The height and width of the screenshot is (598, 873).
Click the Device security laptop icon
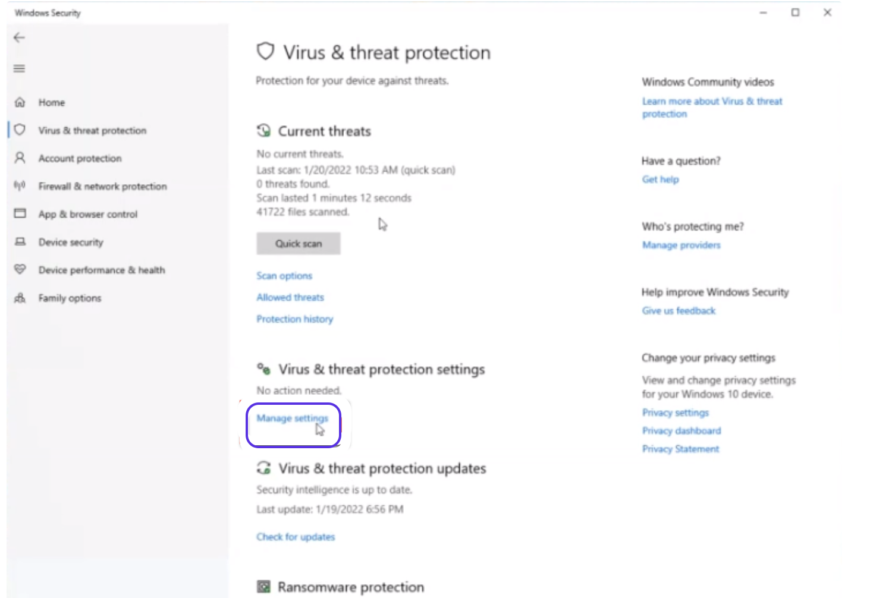[x=20, y=241]
